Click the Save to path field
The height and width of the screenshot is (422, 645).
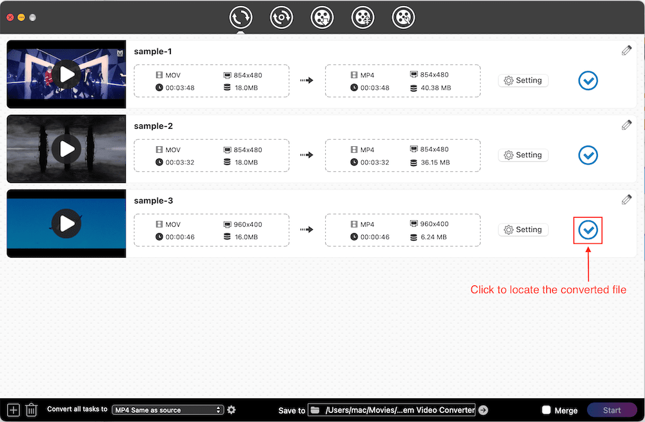(x=392, y=410)
